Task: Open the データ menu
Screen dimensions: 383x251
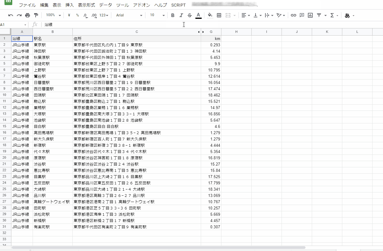Action: click(106, 5)
